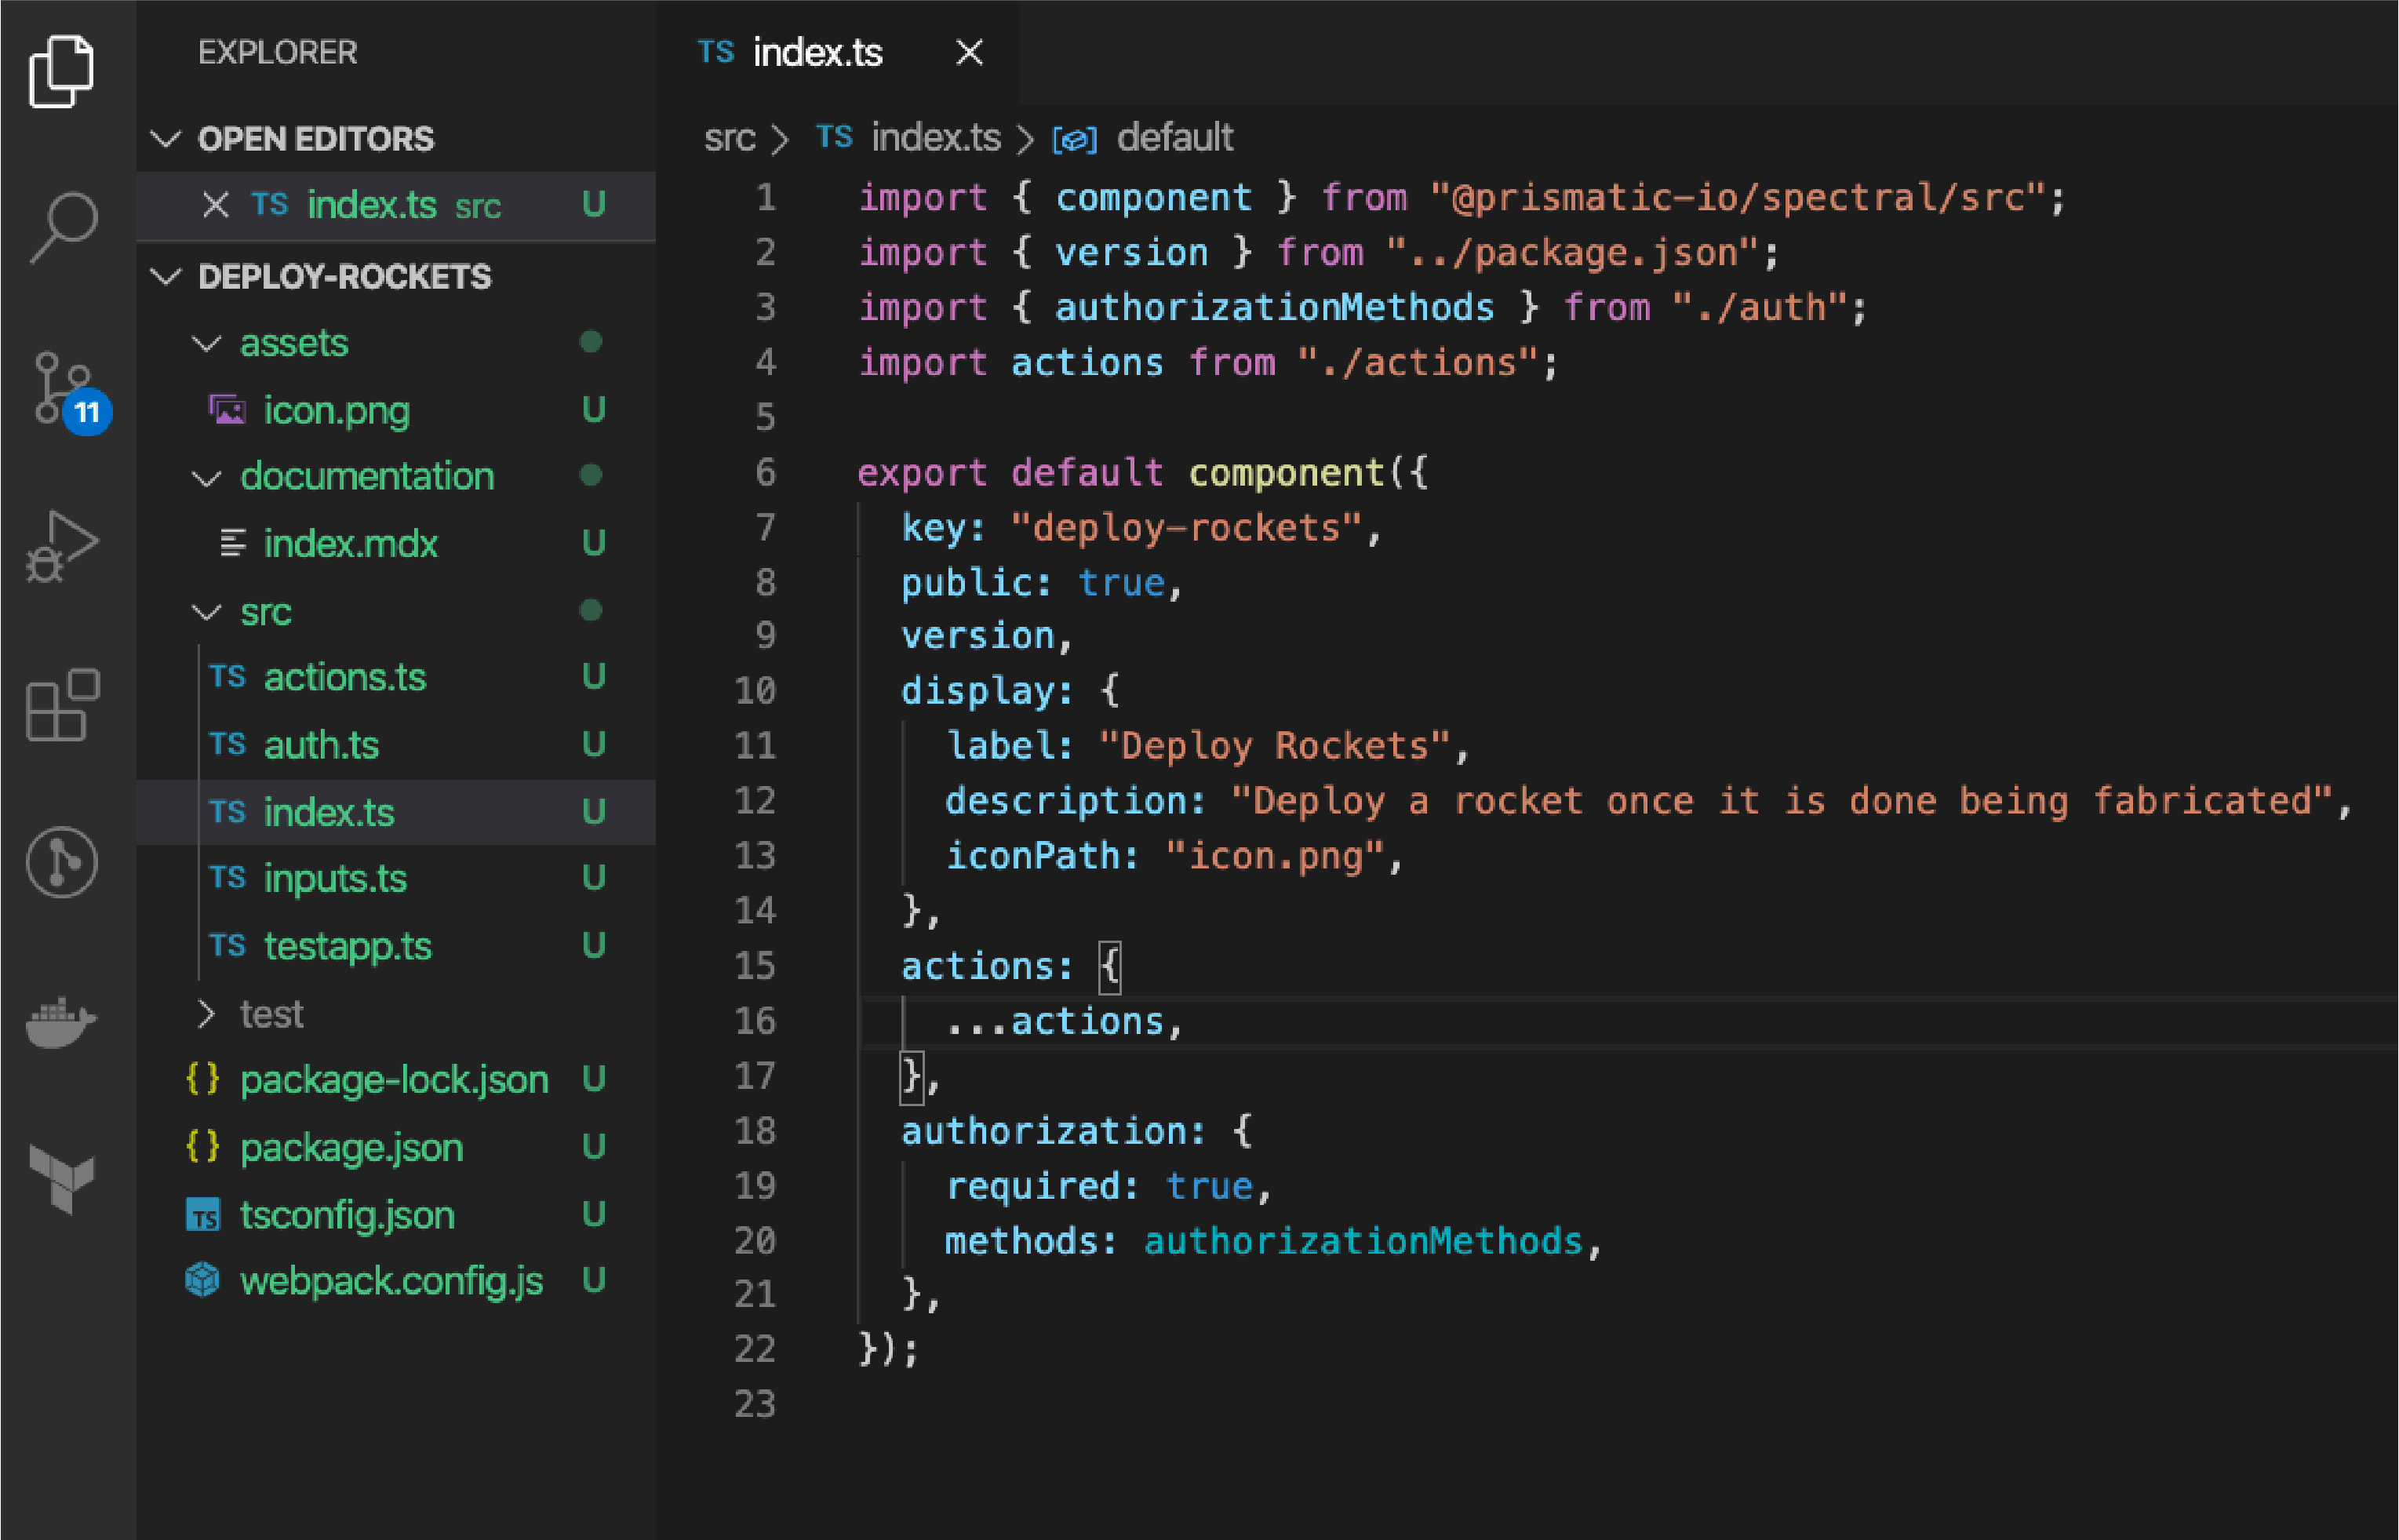
Task: Click line number 15 in gutter
Action: [x=755, y=966]
